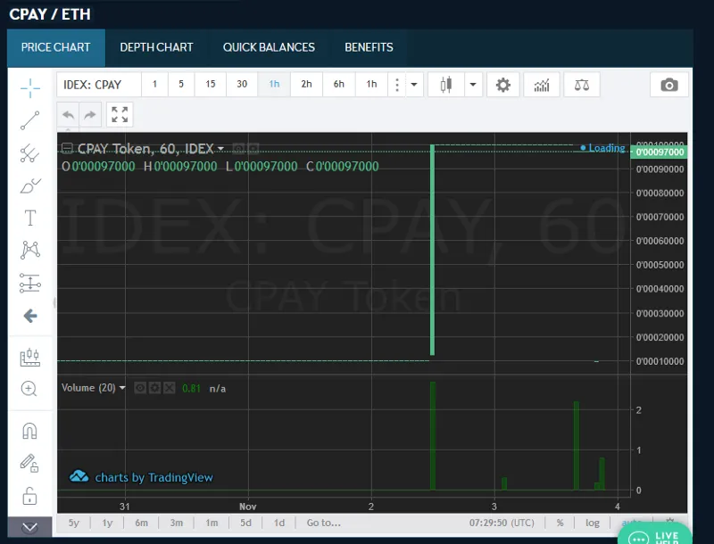Open Volume indicator settings gear
Image resolution: width=714 pixels, height=544 pixels.
pos(154,388)
